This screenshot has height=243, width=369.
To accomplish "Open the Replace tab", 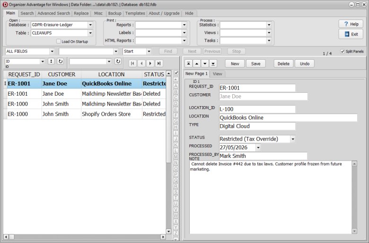I will click(81, 13).
